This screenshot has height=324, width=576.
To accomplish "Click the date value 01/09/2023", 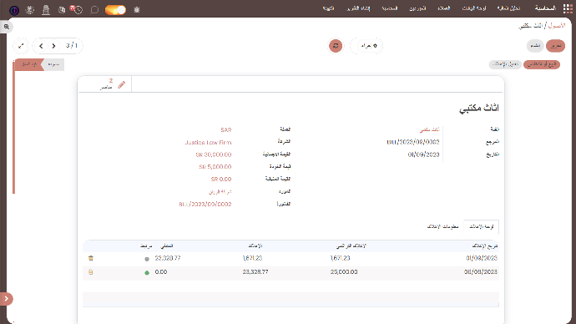I will tap(423, 154).
